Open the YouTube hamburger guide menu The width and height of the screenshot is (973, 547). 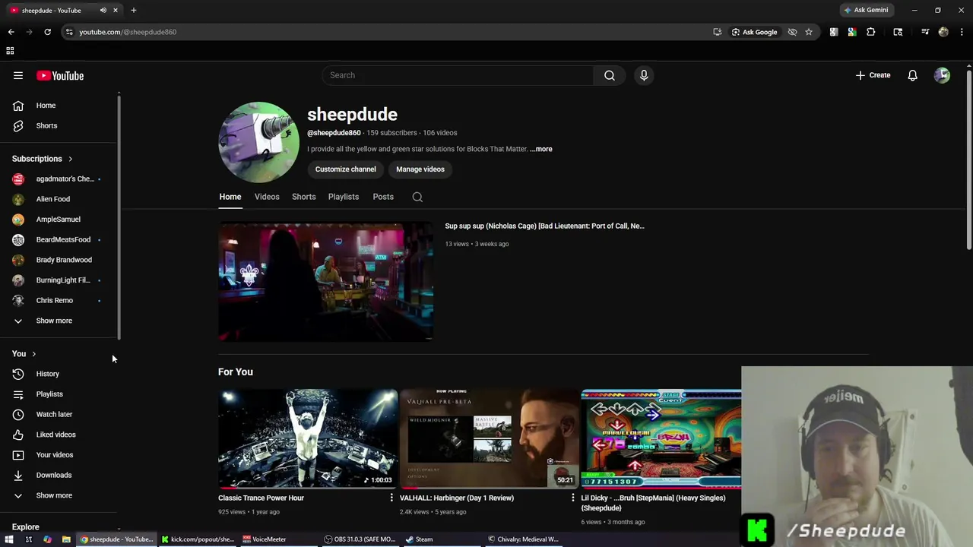[x=18, y=75]
